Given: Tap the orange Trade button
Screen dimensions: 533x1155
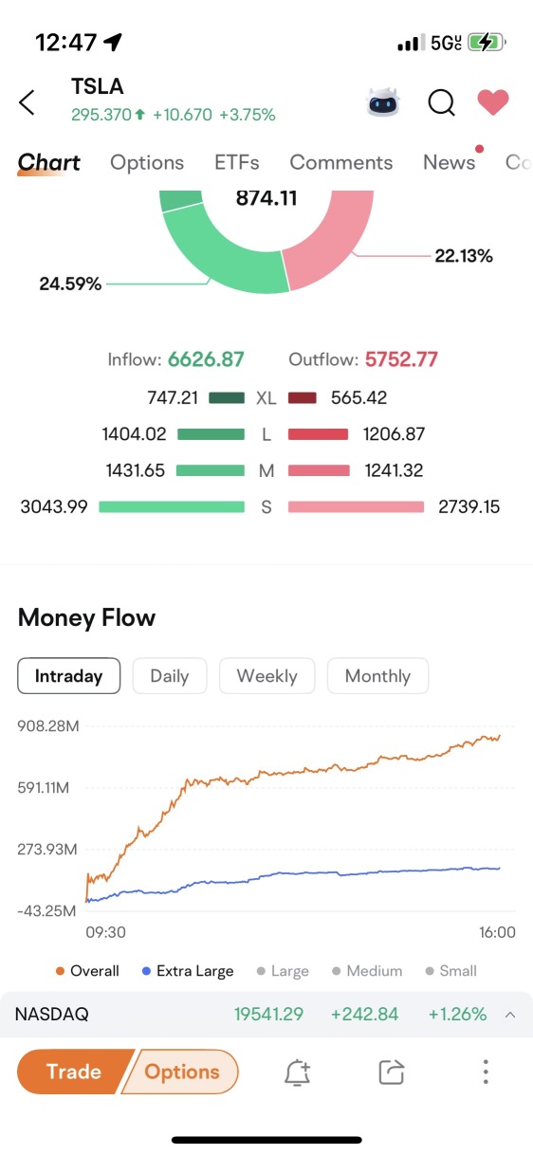Looking at the screenshot, I should point(73,1072).
